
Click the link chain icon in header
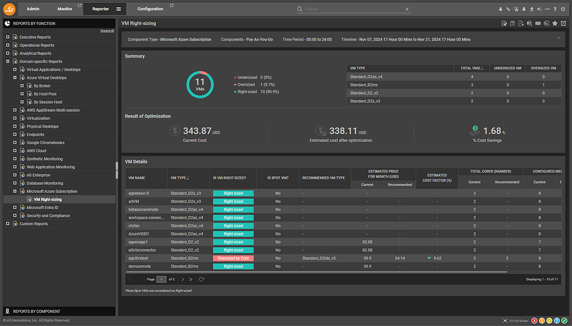[x=508, y=9]
